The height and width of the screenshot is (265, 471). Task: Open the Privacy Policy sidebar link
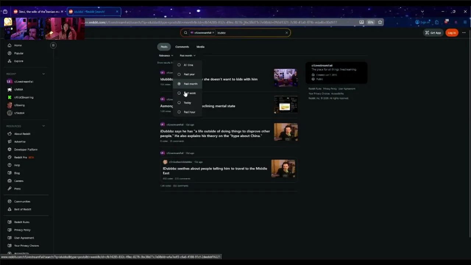[22, 230]
